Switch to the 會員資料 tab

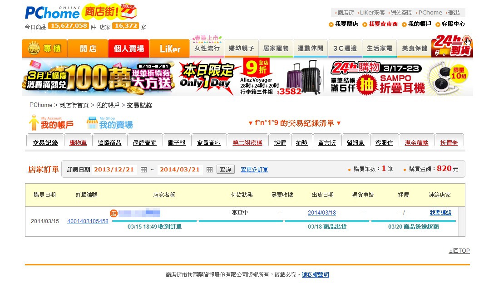coord(209,142)
